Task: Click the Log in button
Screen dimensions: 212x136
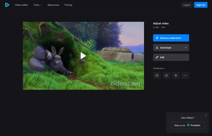Action: point(187,5)
